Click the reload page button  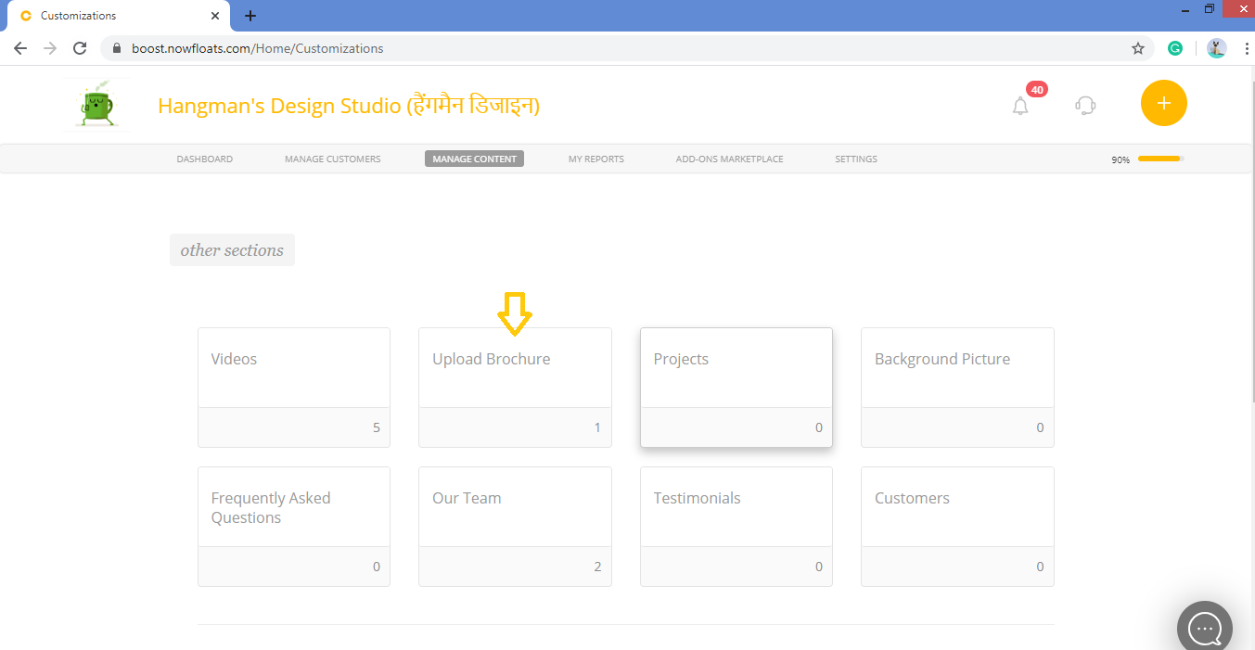(79, 47)
